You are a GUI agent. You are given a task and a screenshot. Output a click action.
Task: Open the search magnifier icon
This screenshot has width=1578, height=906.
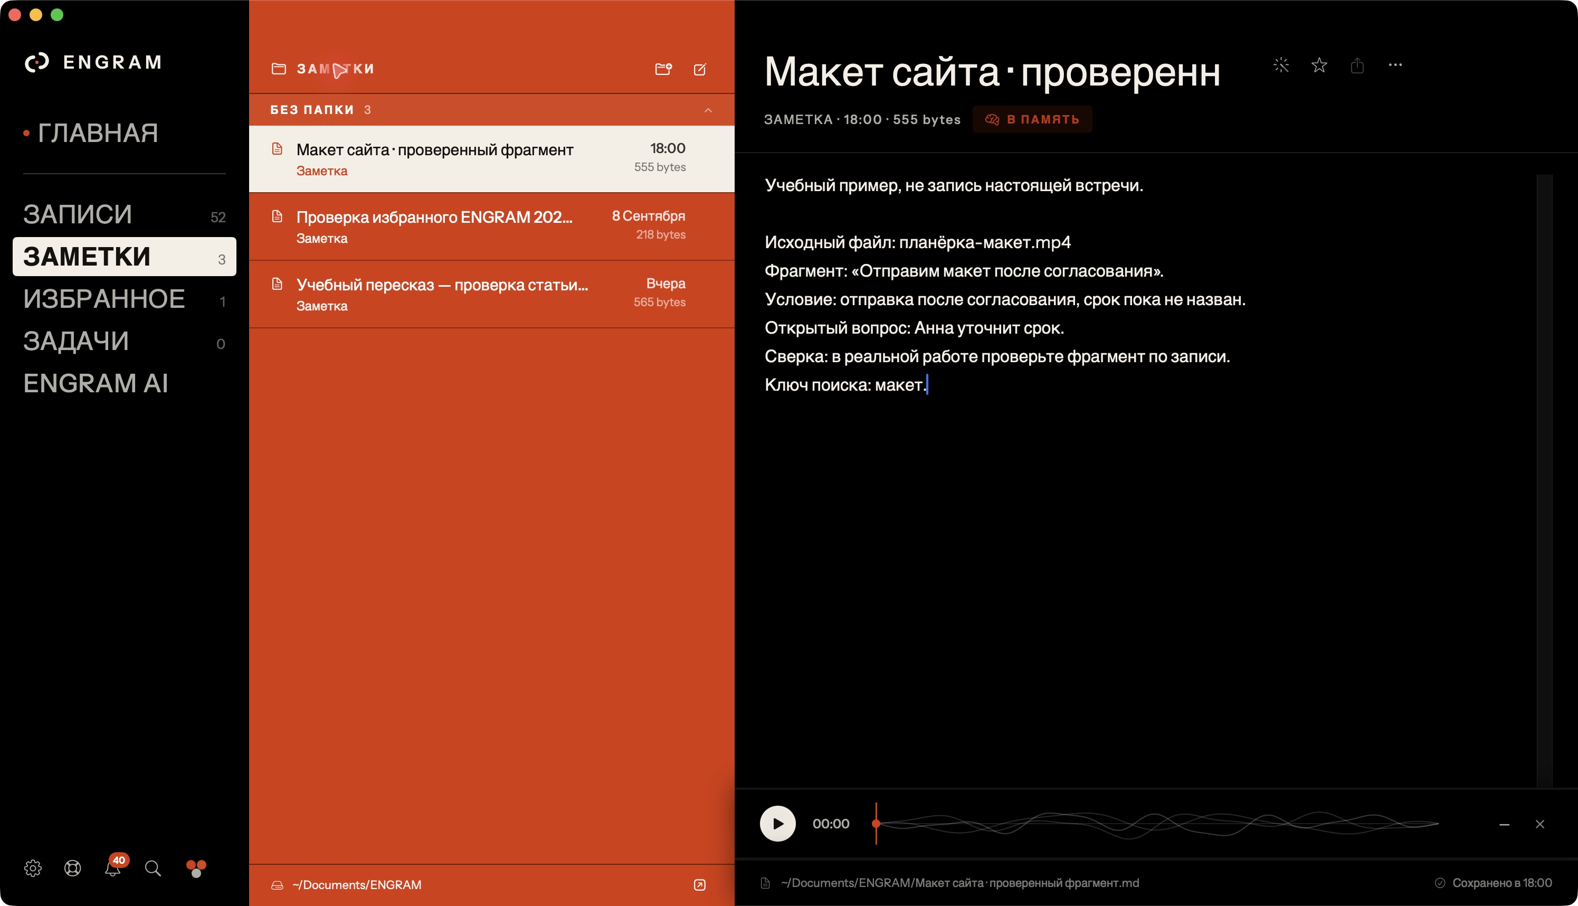click(153, 868)
